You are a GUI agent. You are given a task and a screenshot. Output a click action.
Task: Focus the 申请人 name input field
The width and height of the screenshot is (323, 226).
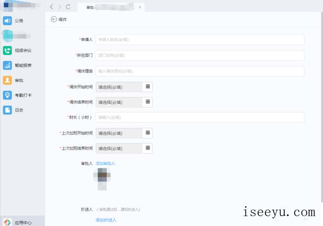pyautogui.click(x=200, y=40)
